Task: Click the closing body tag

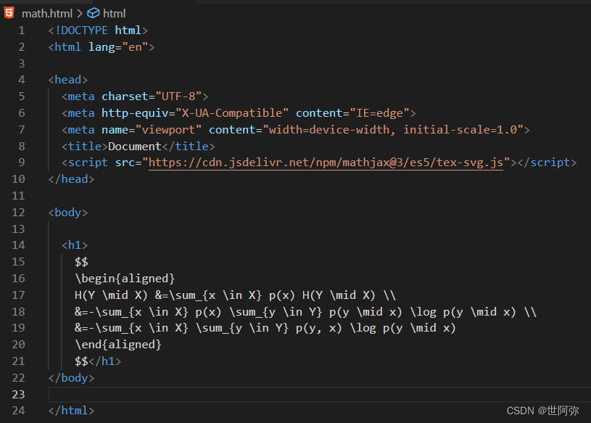Action: [71, 378]
